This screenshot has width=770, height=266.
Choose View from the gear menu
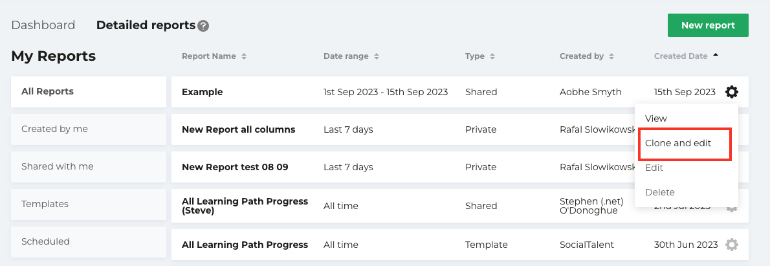[x=655, y=118]
